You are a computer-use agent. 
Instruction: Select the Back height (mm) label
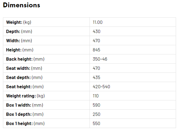tap(25, 59)
